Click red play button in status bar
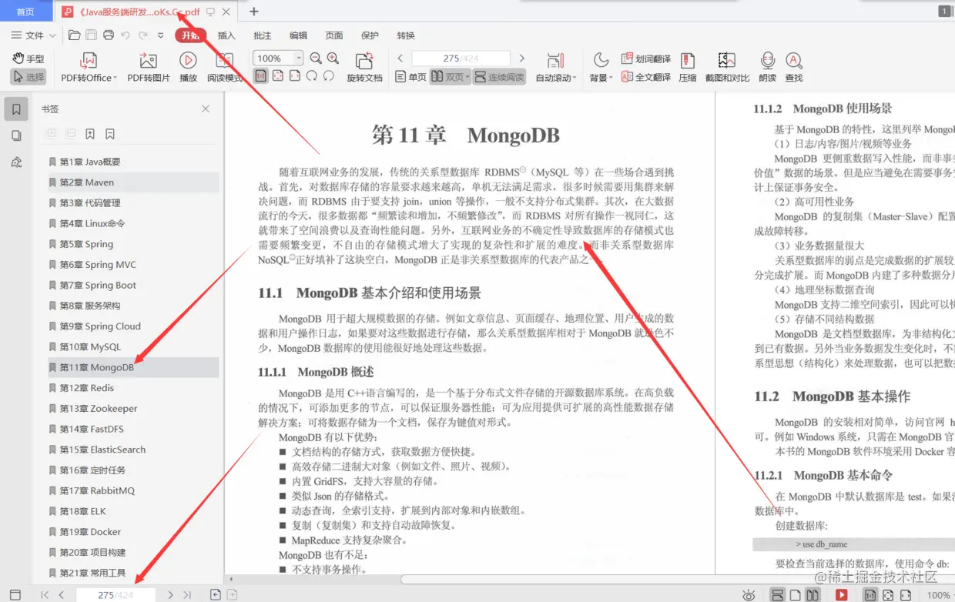The image size is (955, 602). (x=841, y=595)
